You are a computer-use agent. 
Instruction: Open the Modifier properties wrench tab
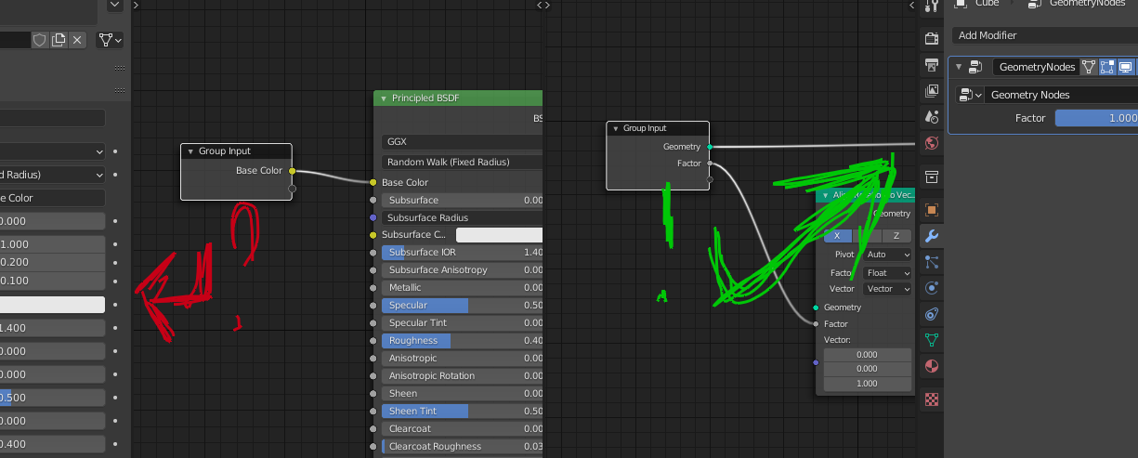pyautogui.click(x=932, y=236)
